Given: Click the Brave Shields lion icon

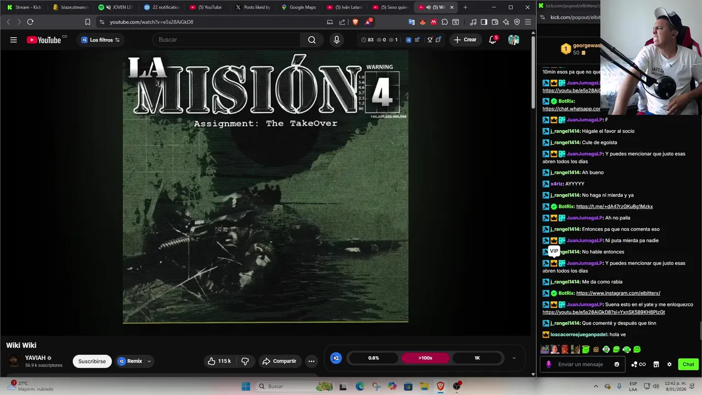Looking at the screenshot, I should point(355,22).
